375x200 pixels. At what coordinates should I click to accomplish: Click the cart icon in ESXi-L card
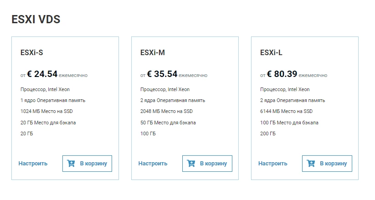(x=311, y=164)
